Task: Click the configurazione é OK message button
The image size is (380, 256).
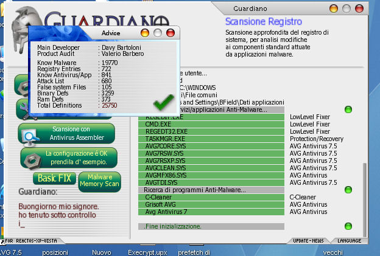Action: pyautogui.click(x=76, y=158)
